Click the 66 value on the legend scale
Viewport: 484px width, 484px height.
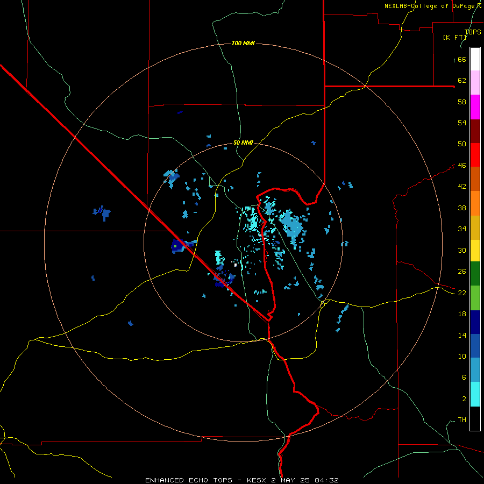coord(462,60)
